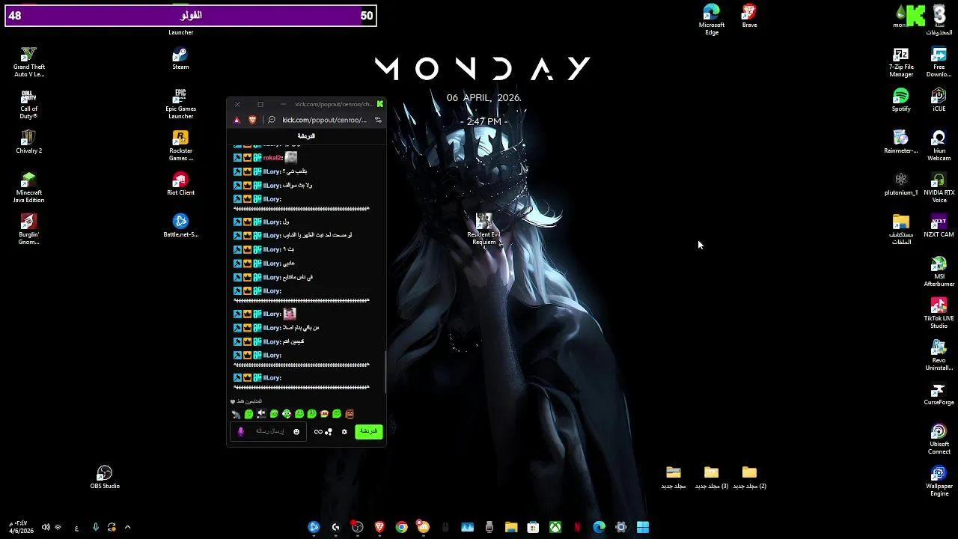The width and height of the screenshot is (958, 539).
Task: Open Logitech G HUB taskbar icon
Action: coord(335,528)
